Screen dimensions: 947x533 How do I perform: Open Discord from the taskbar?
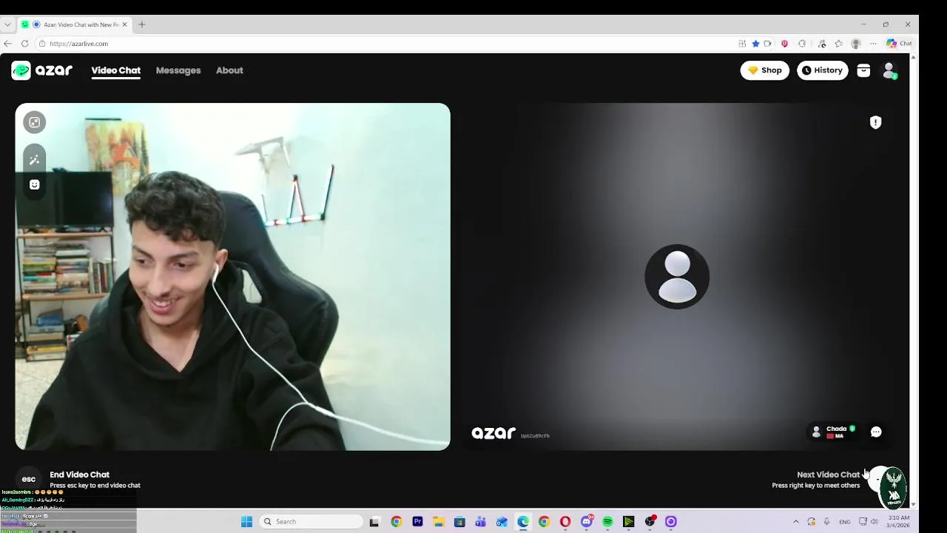pos(587,522)
